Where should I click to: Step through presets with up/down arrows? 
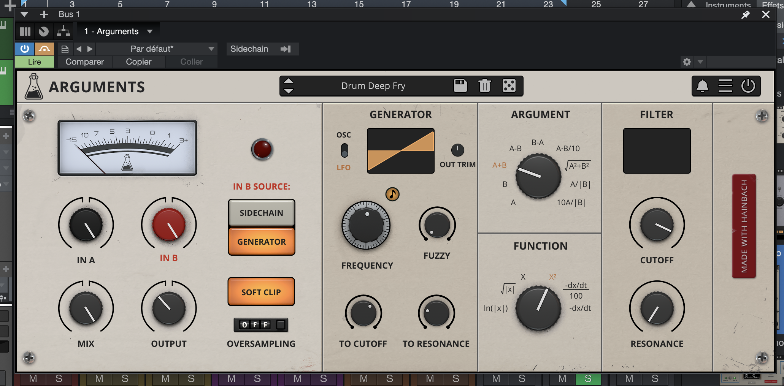pos(289,86)
